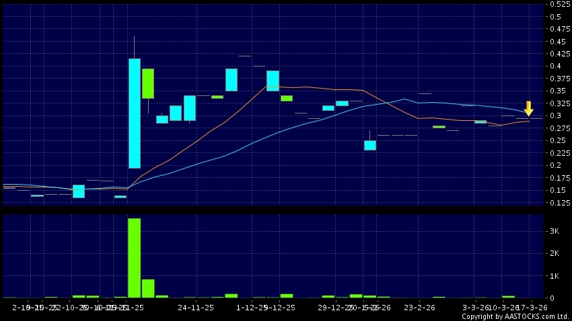The height and width of the screenshot is (321, 572).
Task: Select the cyan candlestick near 0.15 on the left
Action: [x=79, y=191]
